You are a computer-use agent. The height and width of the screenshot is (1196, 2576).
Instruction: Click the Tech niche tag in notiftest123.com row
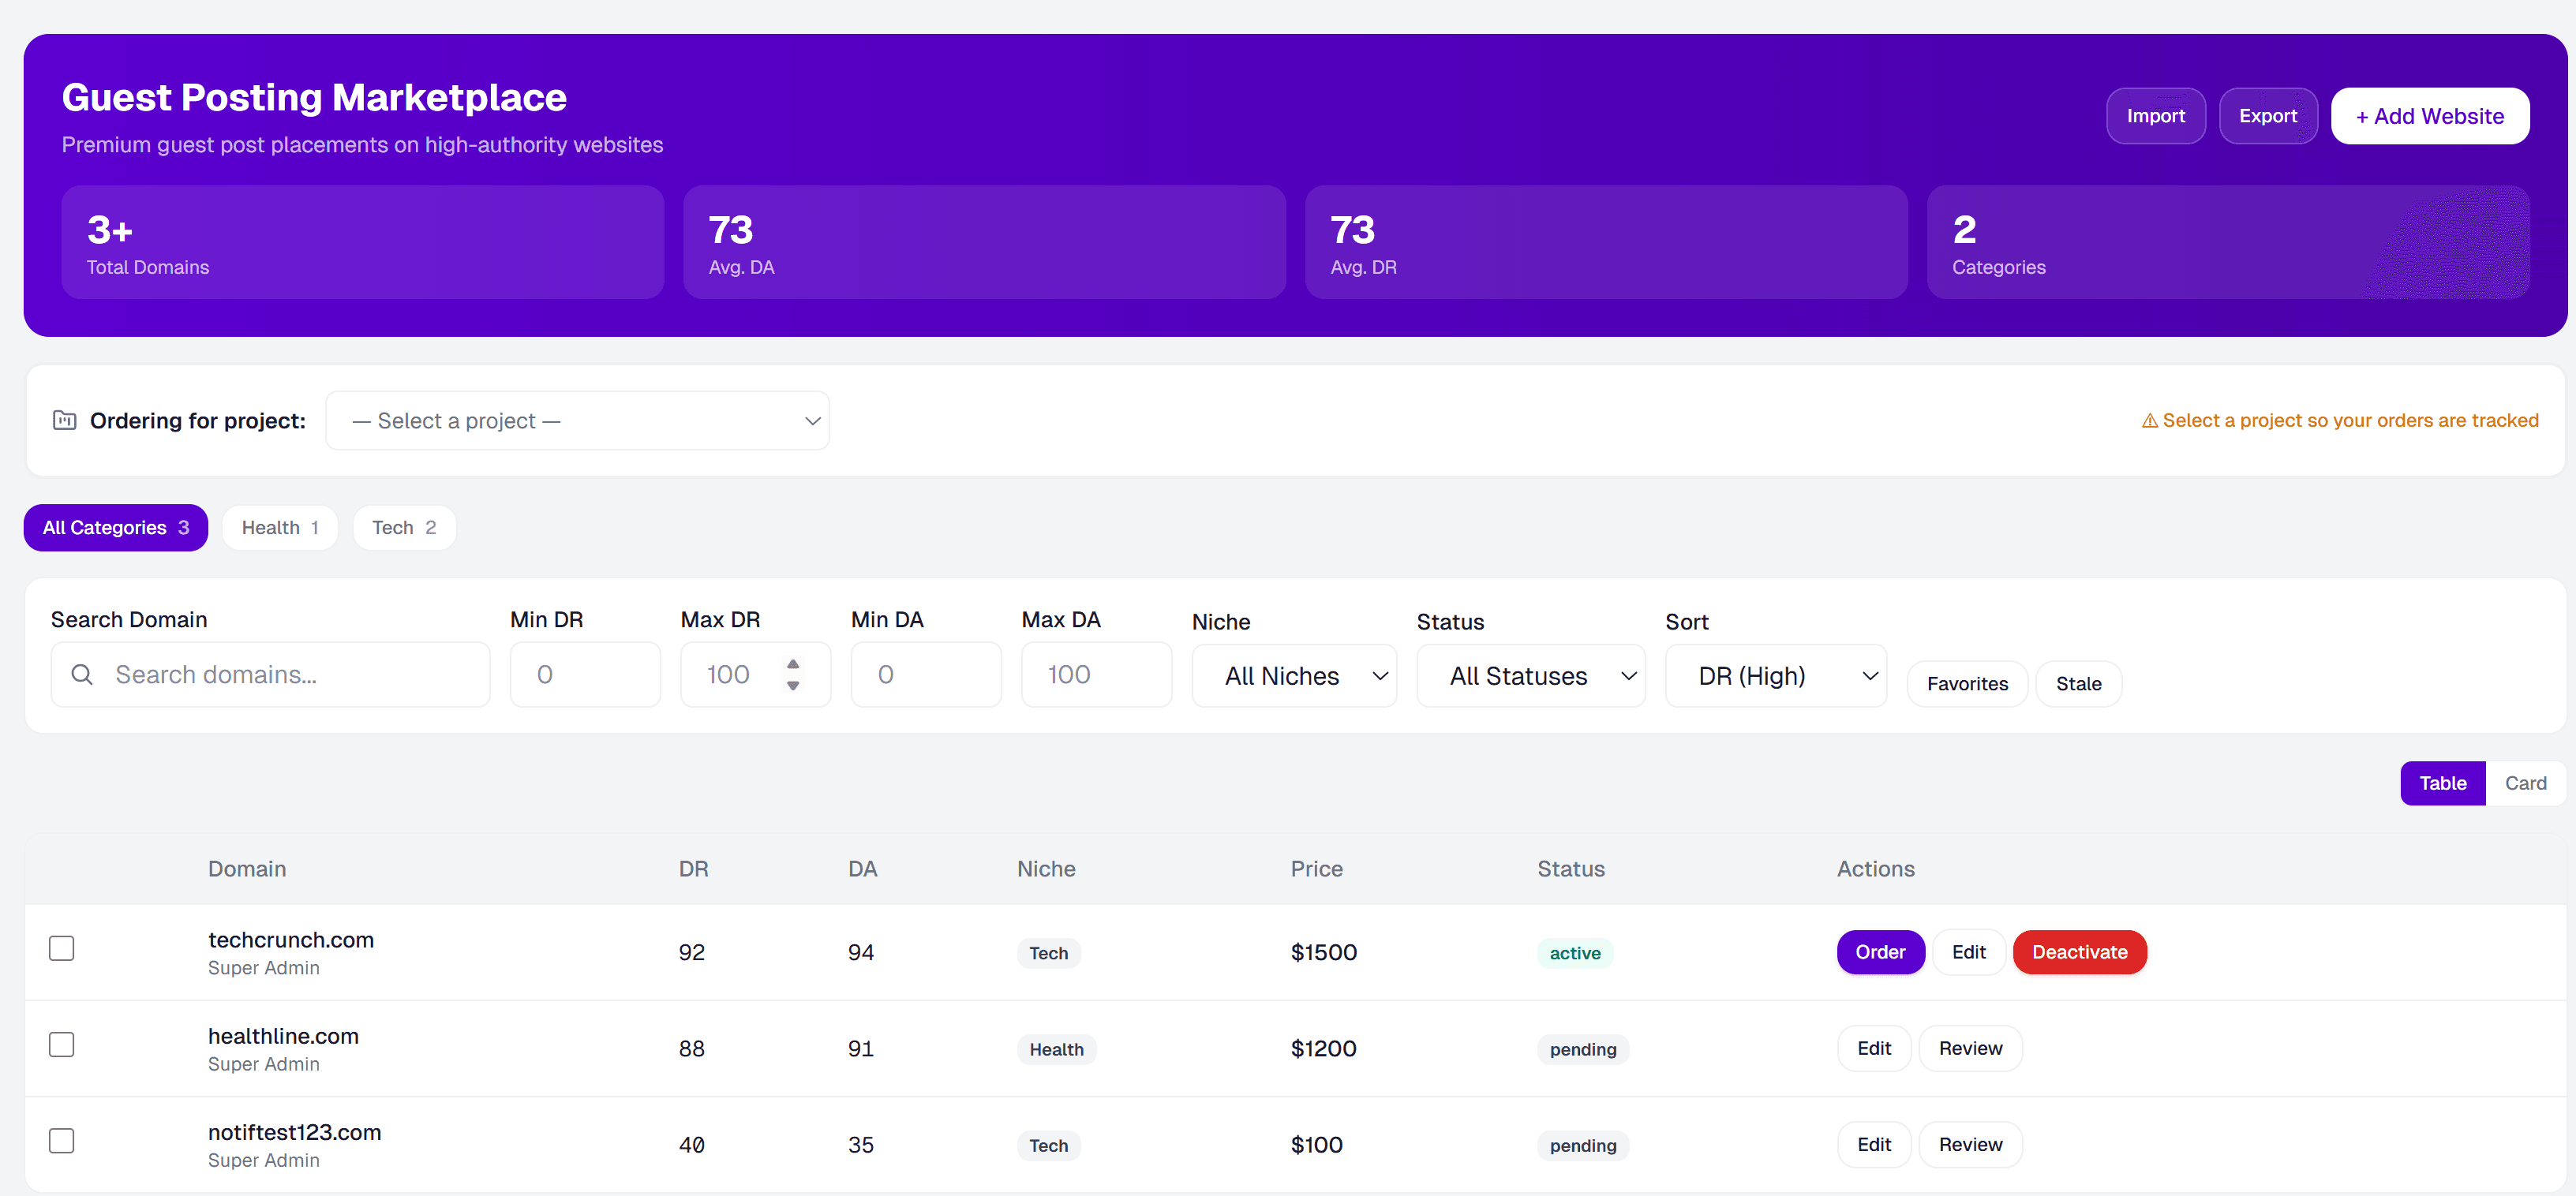coord(1048,1145)
